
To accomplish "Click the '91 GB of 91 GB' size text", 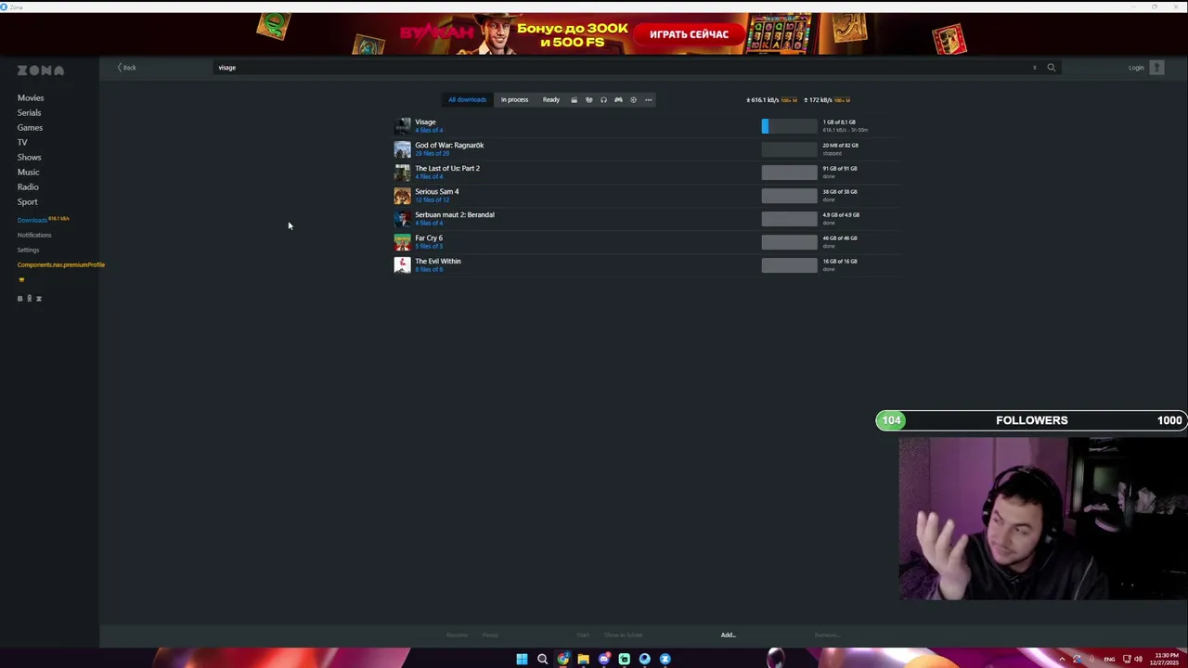I will tap(840, 169).
